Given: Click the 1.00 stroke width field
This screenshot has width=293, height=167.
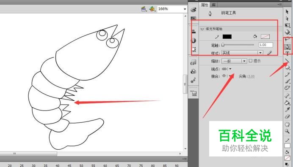Looking at the screenshot, I should click(x=266, y=45).
